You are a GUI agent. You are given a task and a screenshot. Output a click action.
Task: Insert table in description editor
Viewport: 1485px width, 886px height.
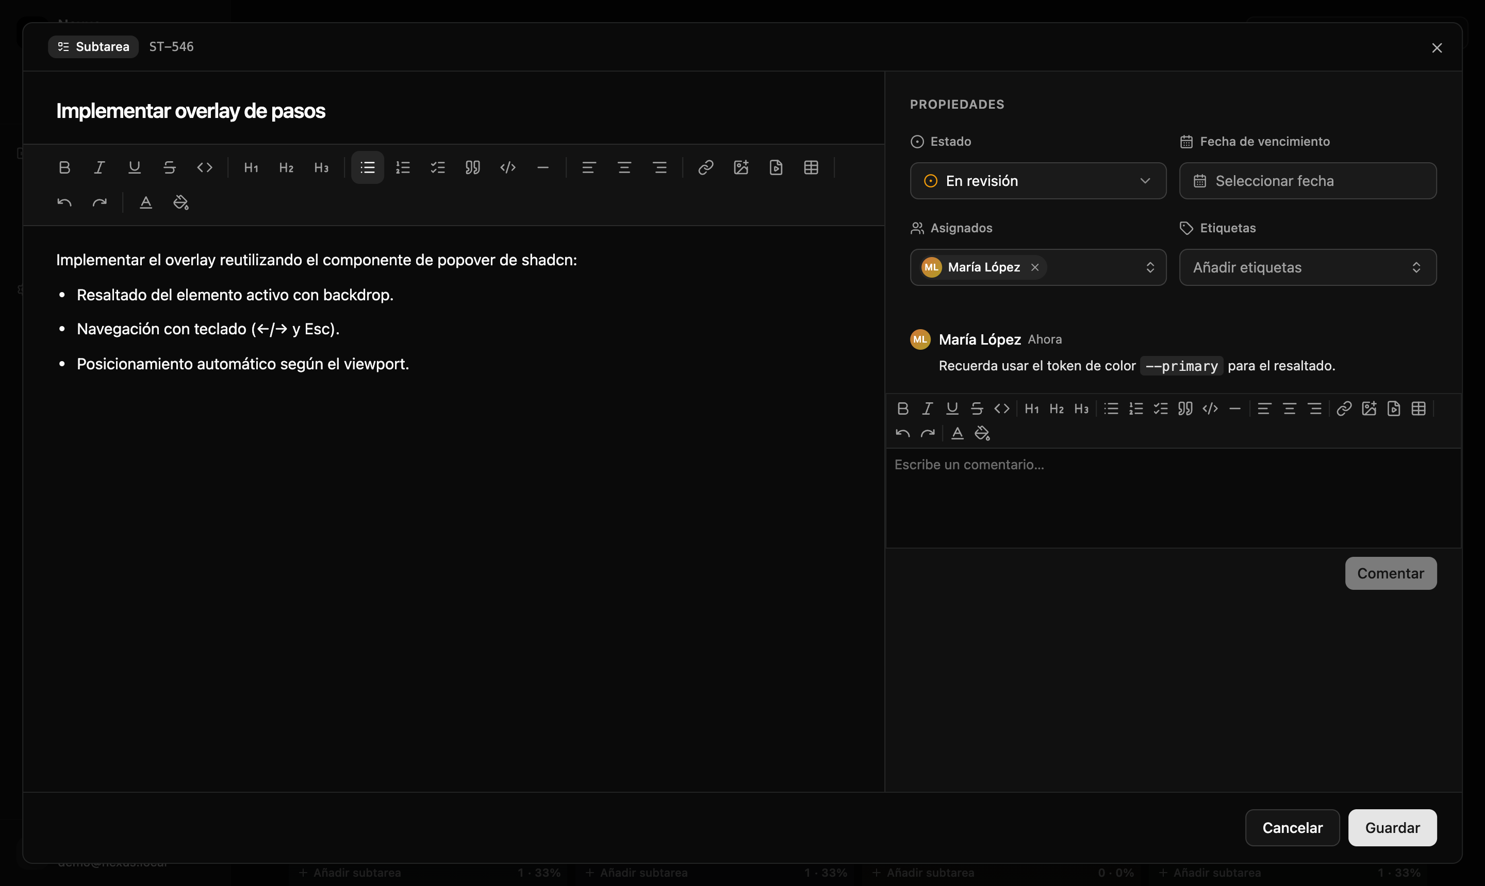coord(811,168)
